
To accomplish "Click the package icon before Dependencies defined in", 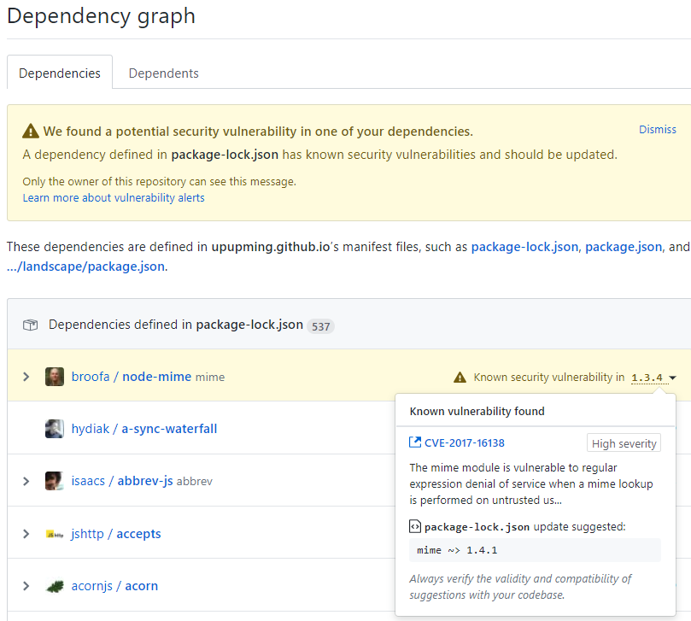I will pyautogui.click(x=30, y=324).
